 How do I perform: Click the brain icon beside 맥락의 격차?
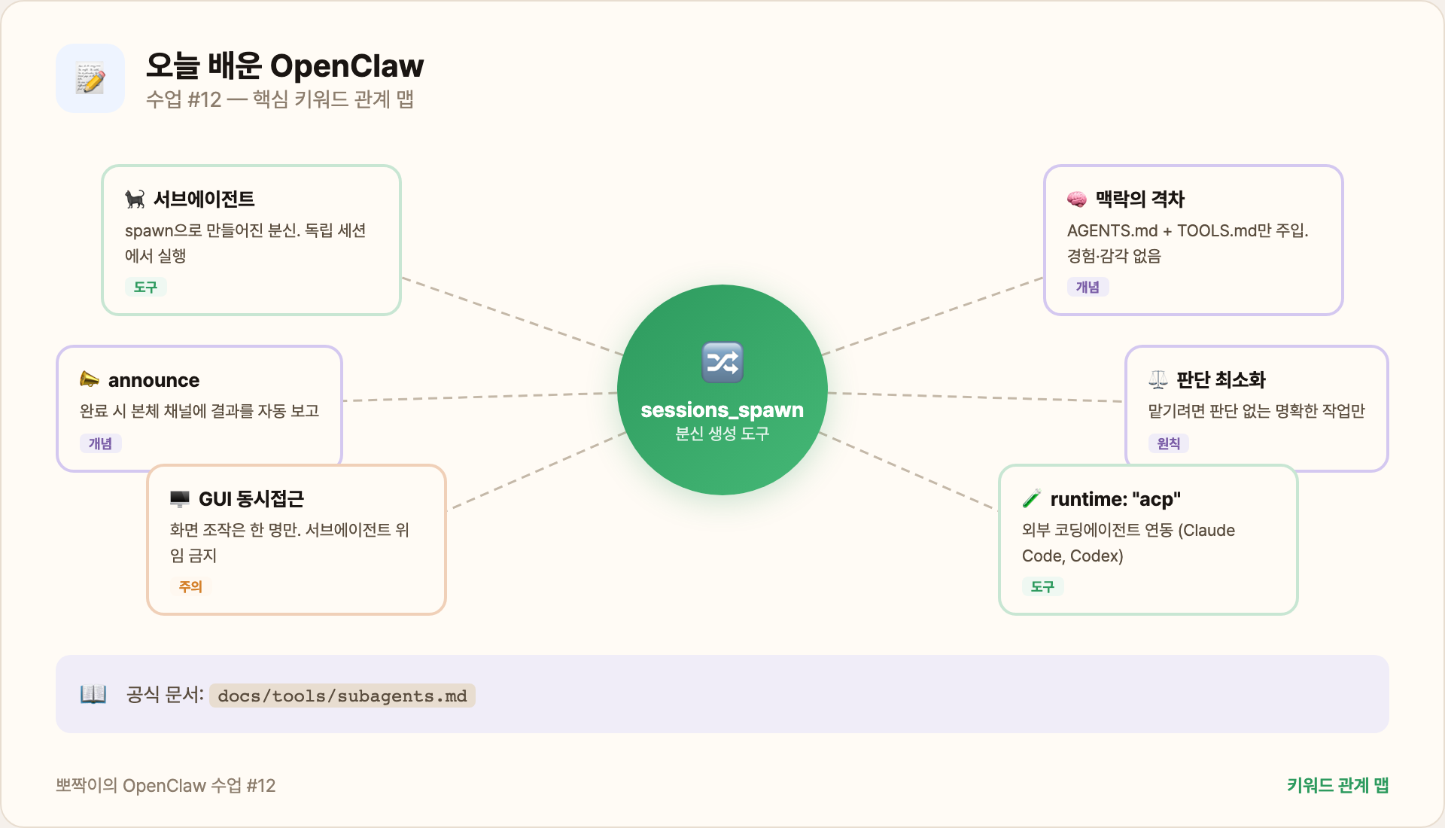click(x=1077, y=199)
